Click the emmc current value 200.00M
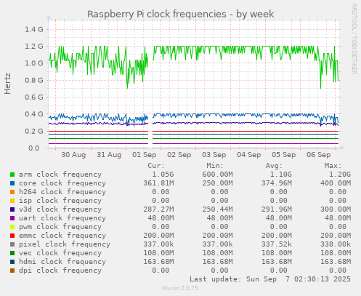 pos(158,236)
